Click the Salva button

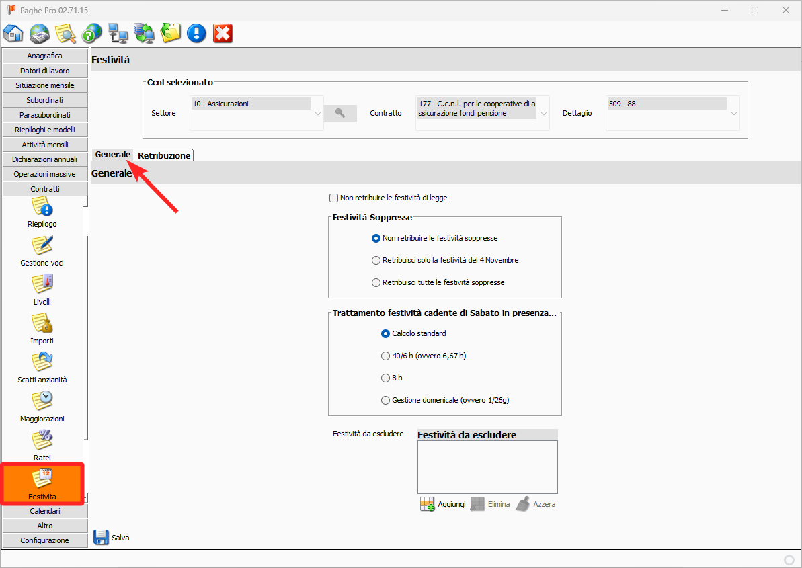112,538
